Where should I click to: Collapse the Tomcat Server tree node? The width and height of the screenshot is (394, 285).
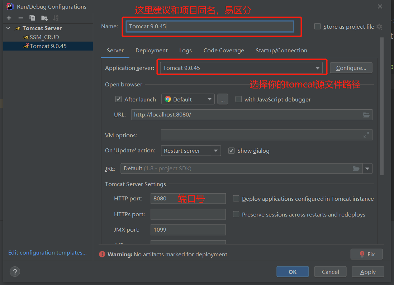(x=9, y=28)
